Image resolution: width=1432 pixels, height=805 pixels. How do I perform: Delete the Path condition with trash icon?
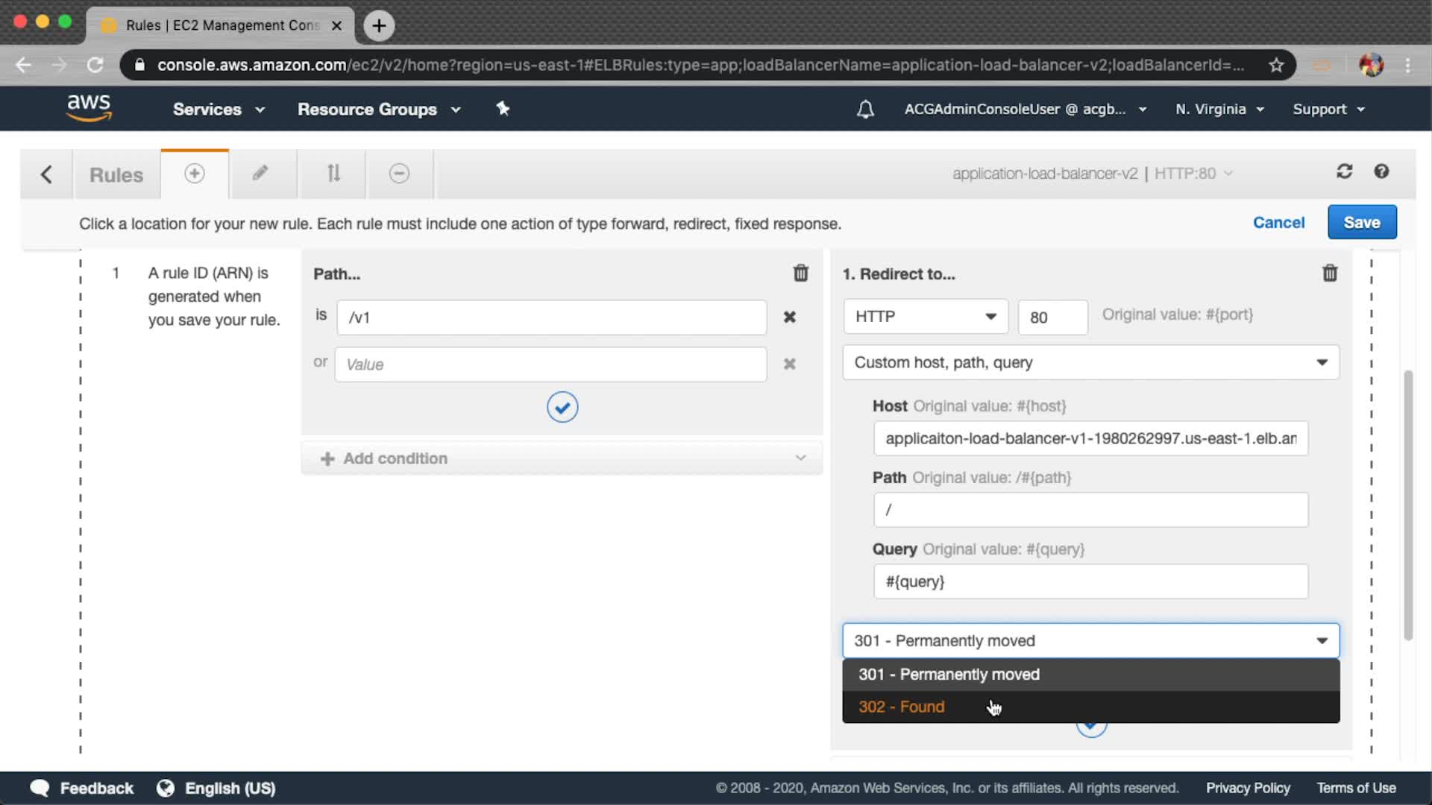click(800, 274)
